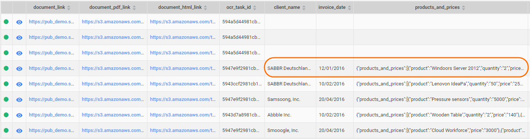Viewport: 530px width, 139px height.
Task: Open eye icon for the Abbble Inc. row
Action: point(19,115)
